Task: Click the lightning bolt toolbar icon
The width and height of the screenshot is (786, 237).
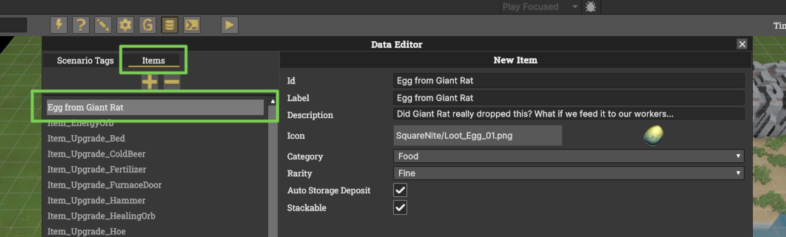Action: point(59,25)
